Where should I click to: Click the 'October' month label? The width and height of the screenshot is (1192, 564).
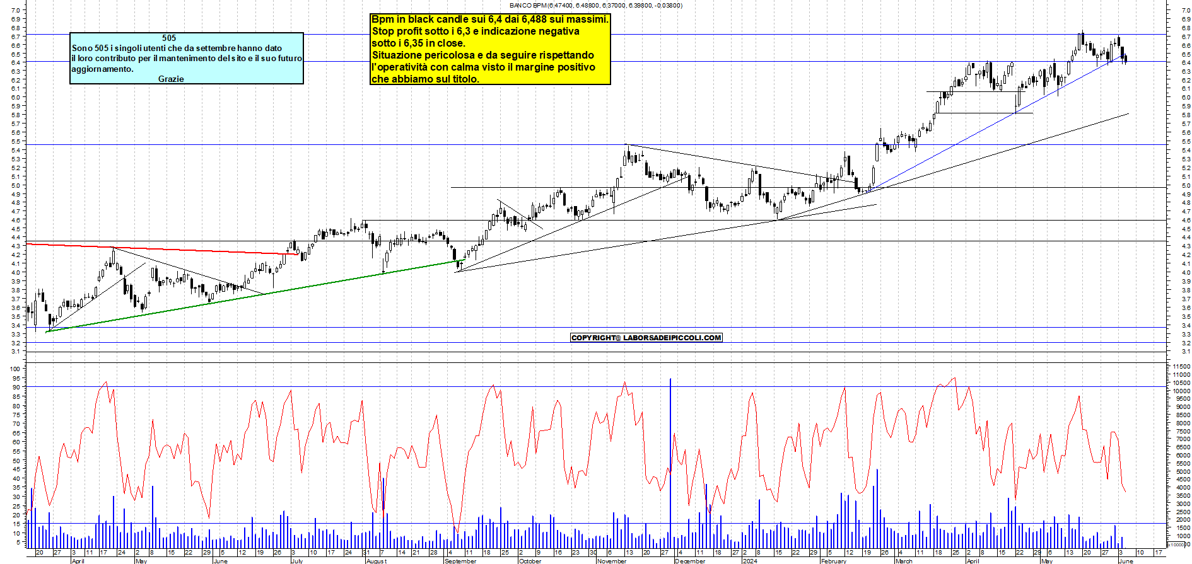point(530,561)
